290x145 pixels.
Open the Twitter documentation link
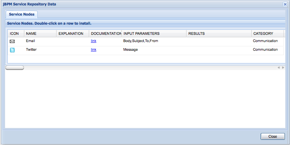point(93,50)
